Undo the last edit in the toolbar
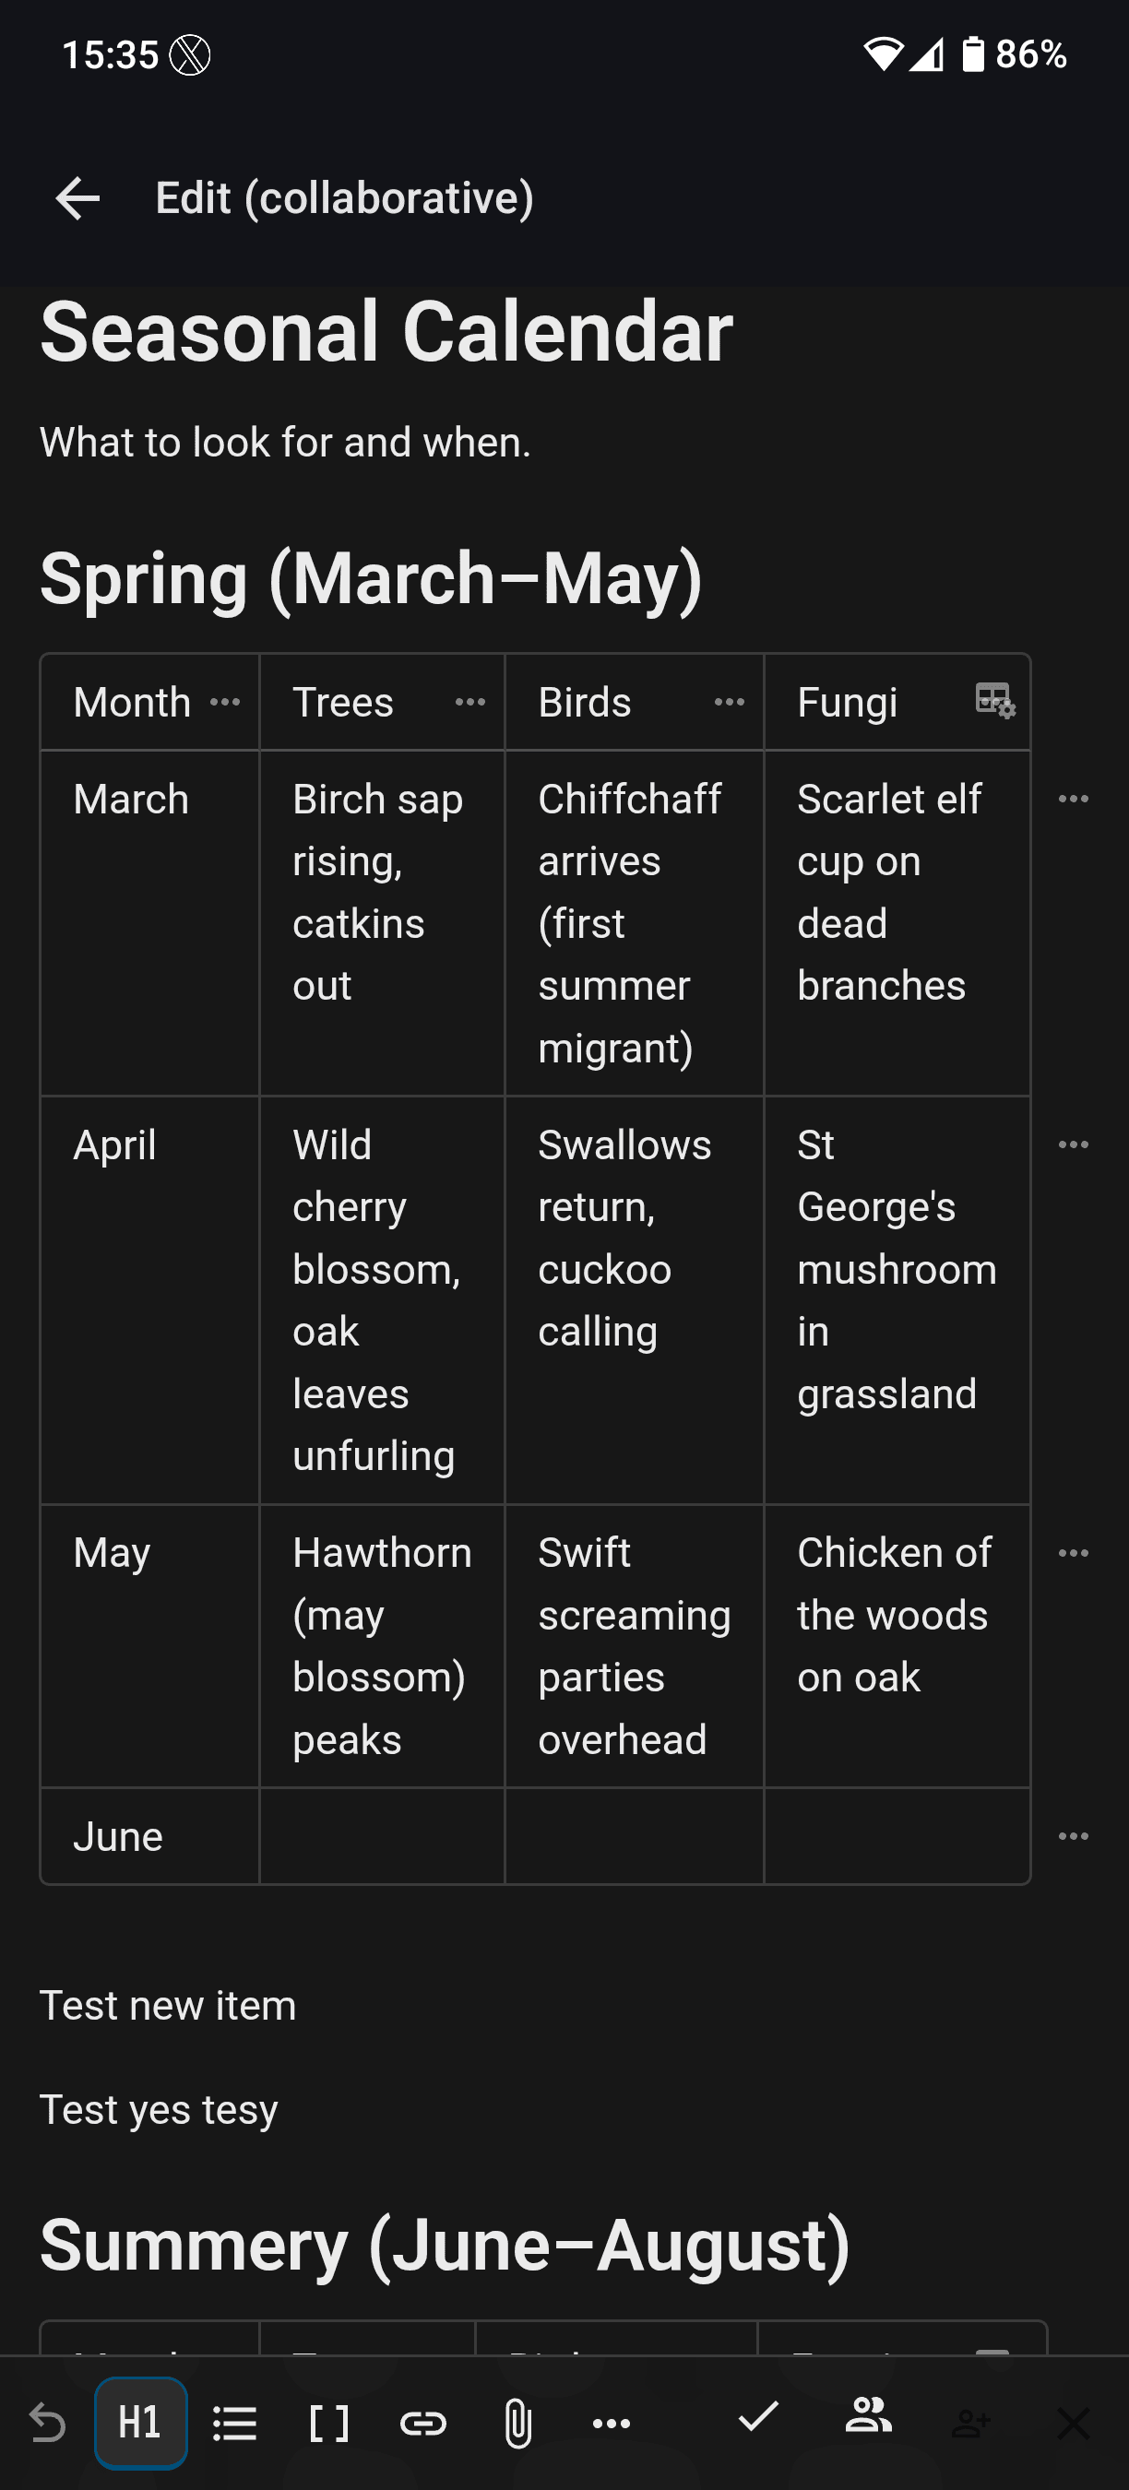The image size is (1129, 2490). (x=47, y=2423)
